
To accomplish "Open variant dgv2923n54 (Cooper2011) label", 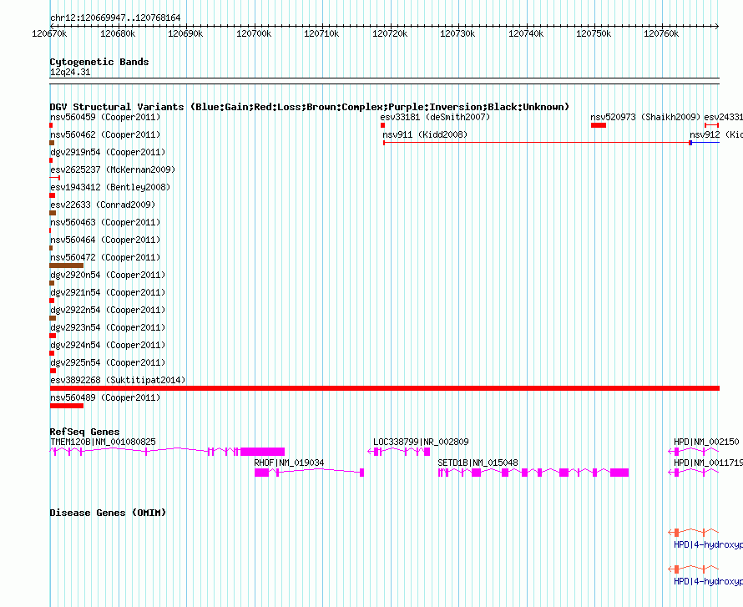I will coord(108,327).
